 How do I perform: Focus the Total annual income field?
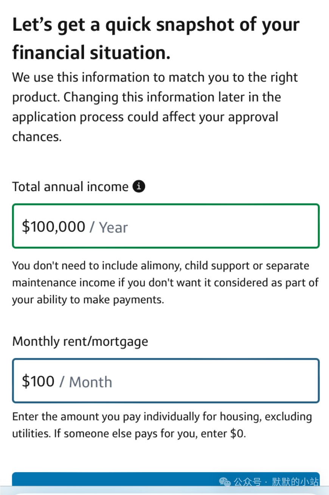click(166, 226)
